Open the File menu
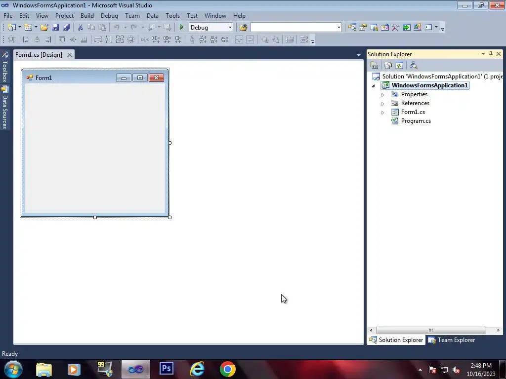 click(8, 15)
